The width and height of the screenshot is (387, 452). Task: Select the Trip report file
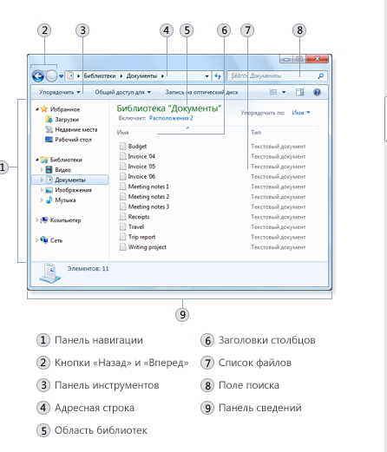[x=141, y=237]
